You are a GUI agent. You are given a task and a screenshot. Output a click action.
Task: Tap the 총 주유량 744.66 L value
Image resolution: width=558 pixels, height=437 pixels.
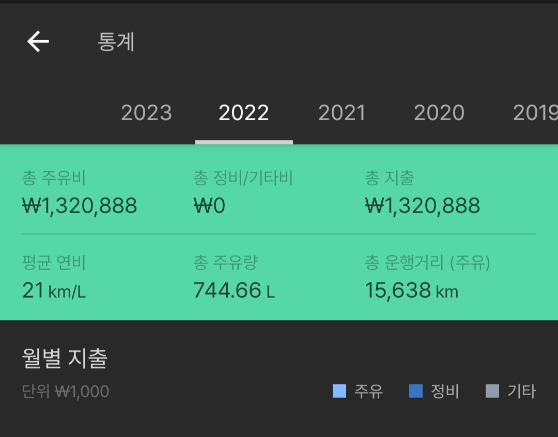[234, 291]
